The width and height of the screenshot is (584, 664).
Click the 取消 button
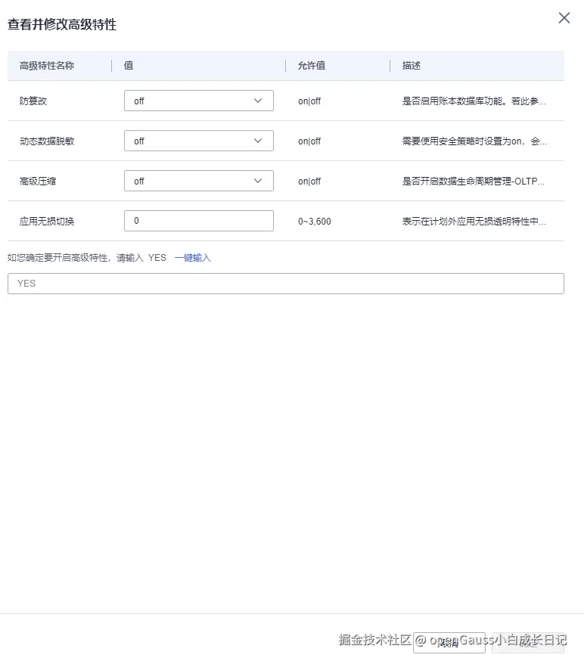[x=449, y=643]
